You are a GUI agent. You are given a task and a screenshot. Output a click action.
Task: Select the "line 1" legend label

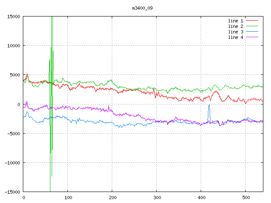click(x=236, y=21)
